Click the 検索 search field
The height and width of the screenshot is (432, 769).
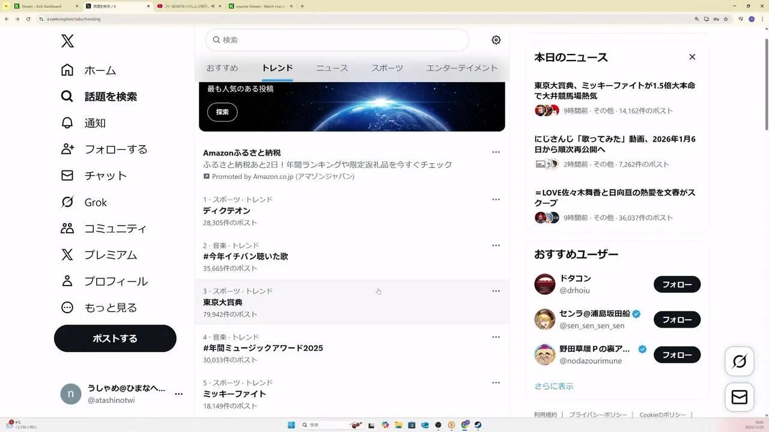tap(337, 40)
